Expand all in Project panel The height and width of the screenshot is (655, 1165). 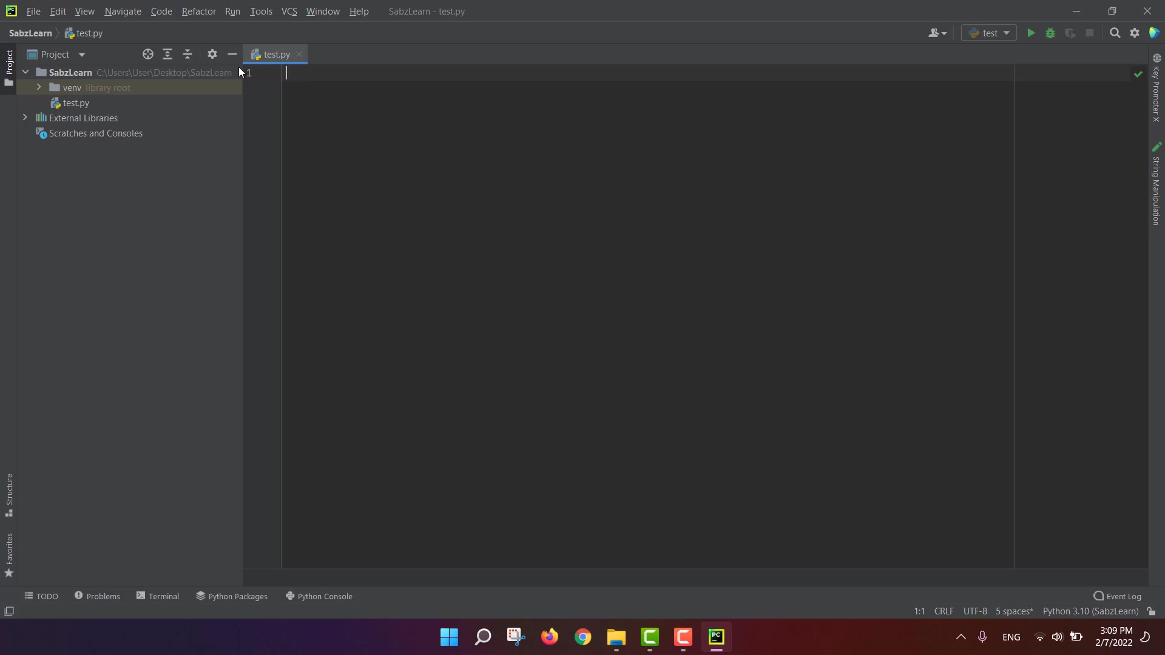click(167, 55)
